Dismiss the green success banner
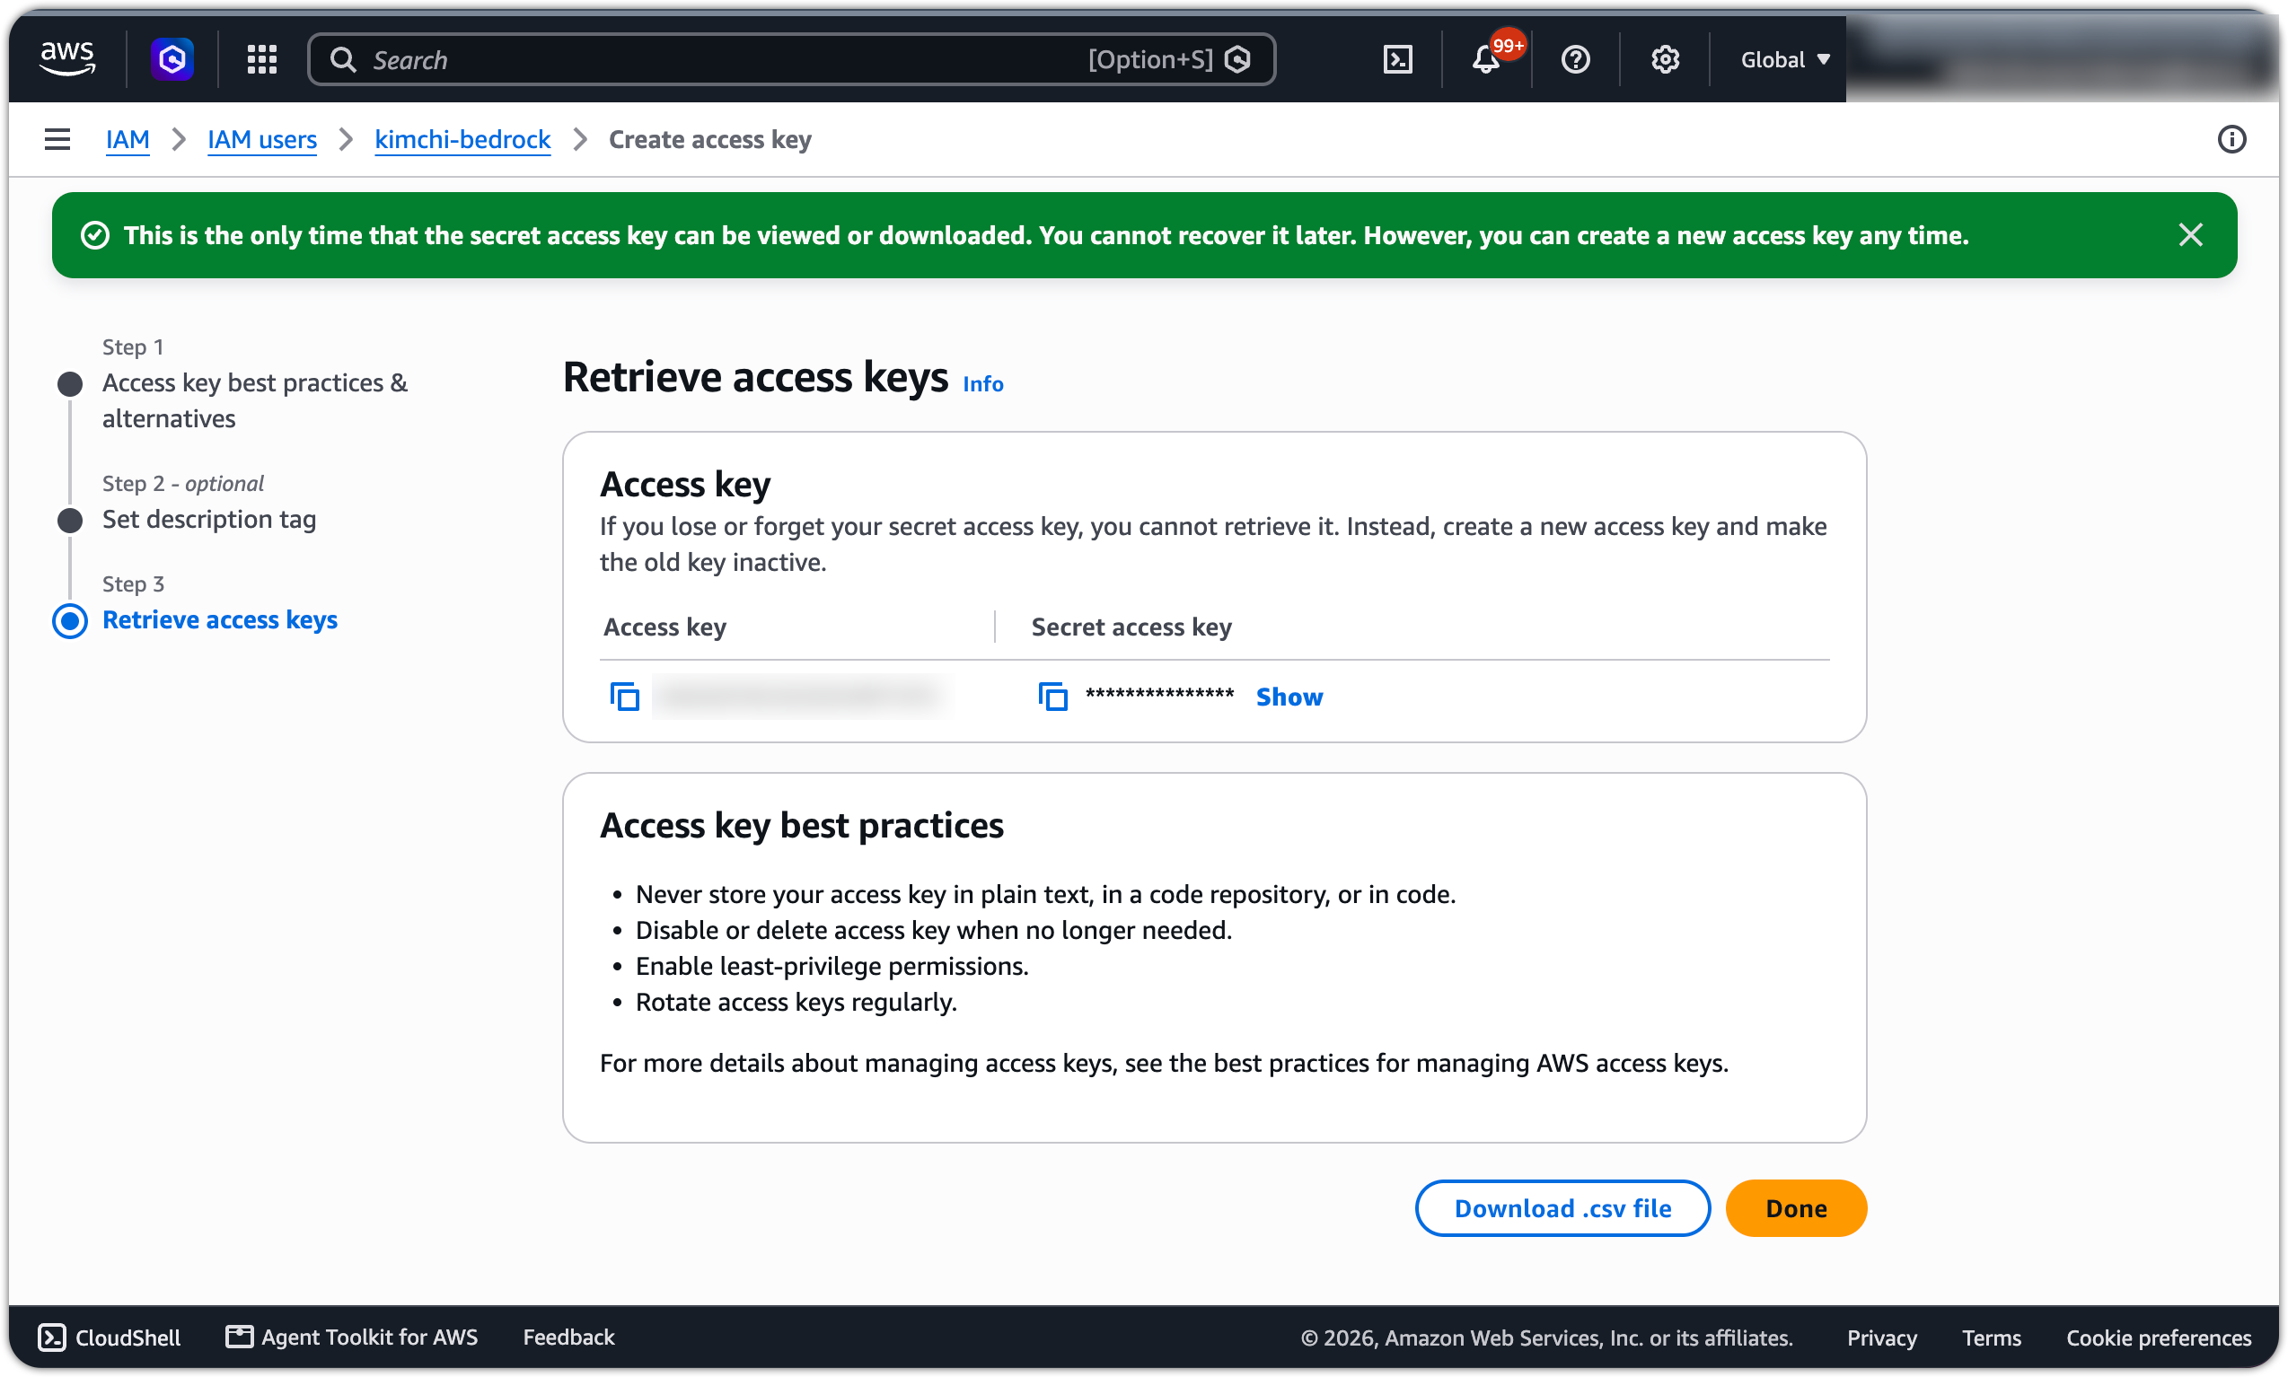The width and height of the screenshot is (2288, 1377). click(2189, 235)
